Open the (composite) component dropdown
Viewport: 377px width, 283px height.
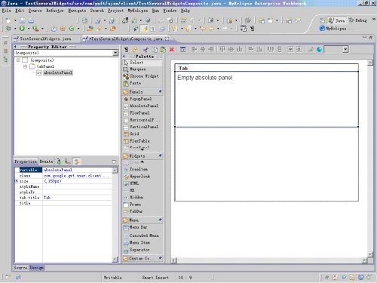(115, 53)
